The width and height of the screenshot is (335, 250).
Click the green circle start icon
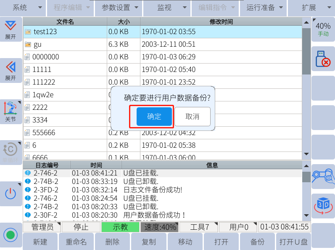11,235
